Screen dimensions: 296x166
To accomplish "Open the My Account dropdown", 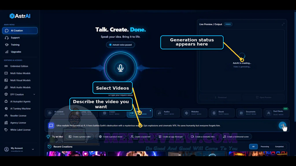I will 20,150.
